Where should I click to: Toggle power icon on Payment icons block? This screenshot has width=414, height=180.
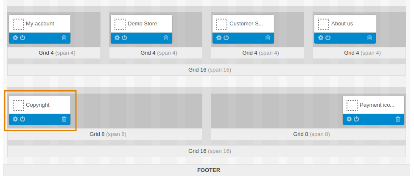pos(356,119)
